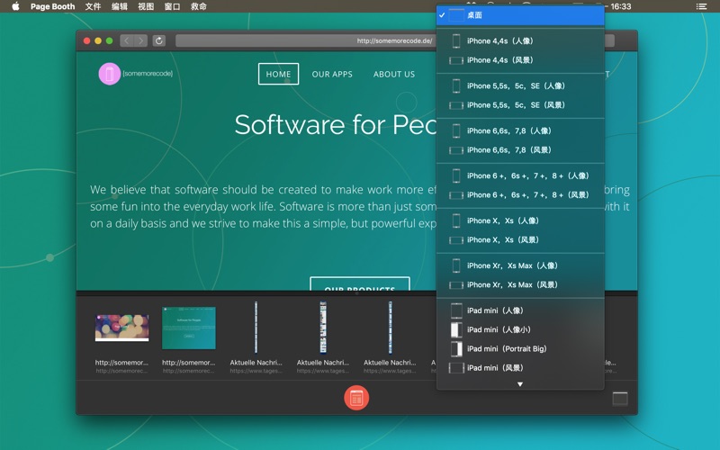Open the 编辑 menu
720x450 pixels.
[x=120, y=6]
